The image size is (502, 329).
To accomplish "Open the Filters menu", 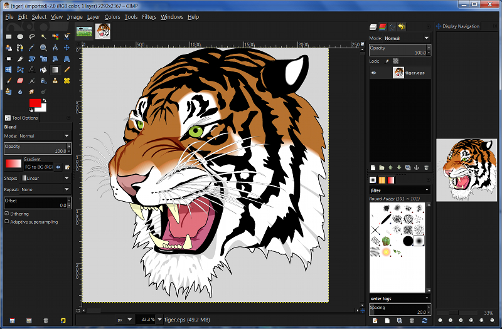I will click(149, 17).
